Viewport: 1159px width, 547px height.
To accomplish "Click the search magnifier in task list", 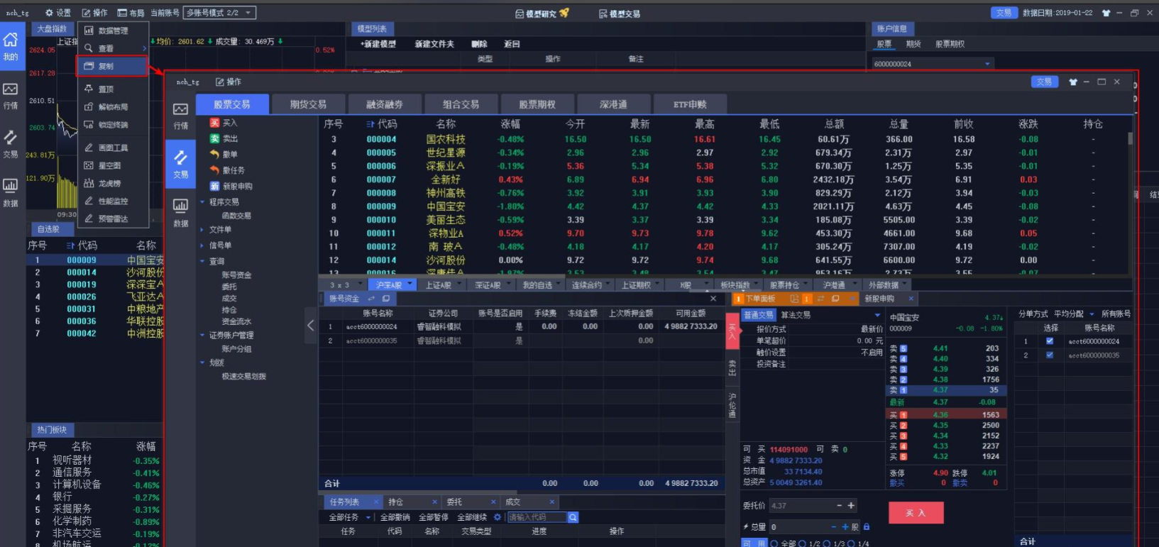I will tap(573, 517).
